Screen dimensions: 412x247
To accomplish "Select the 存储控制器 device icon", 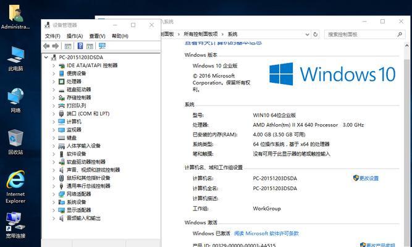I will click(62, 98).
